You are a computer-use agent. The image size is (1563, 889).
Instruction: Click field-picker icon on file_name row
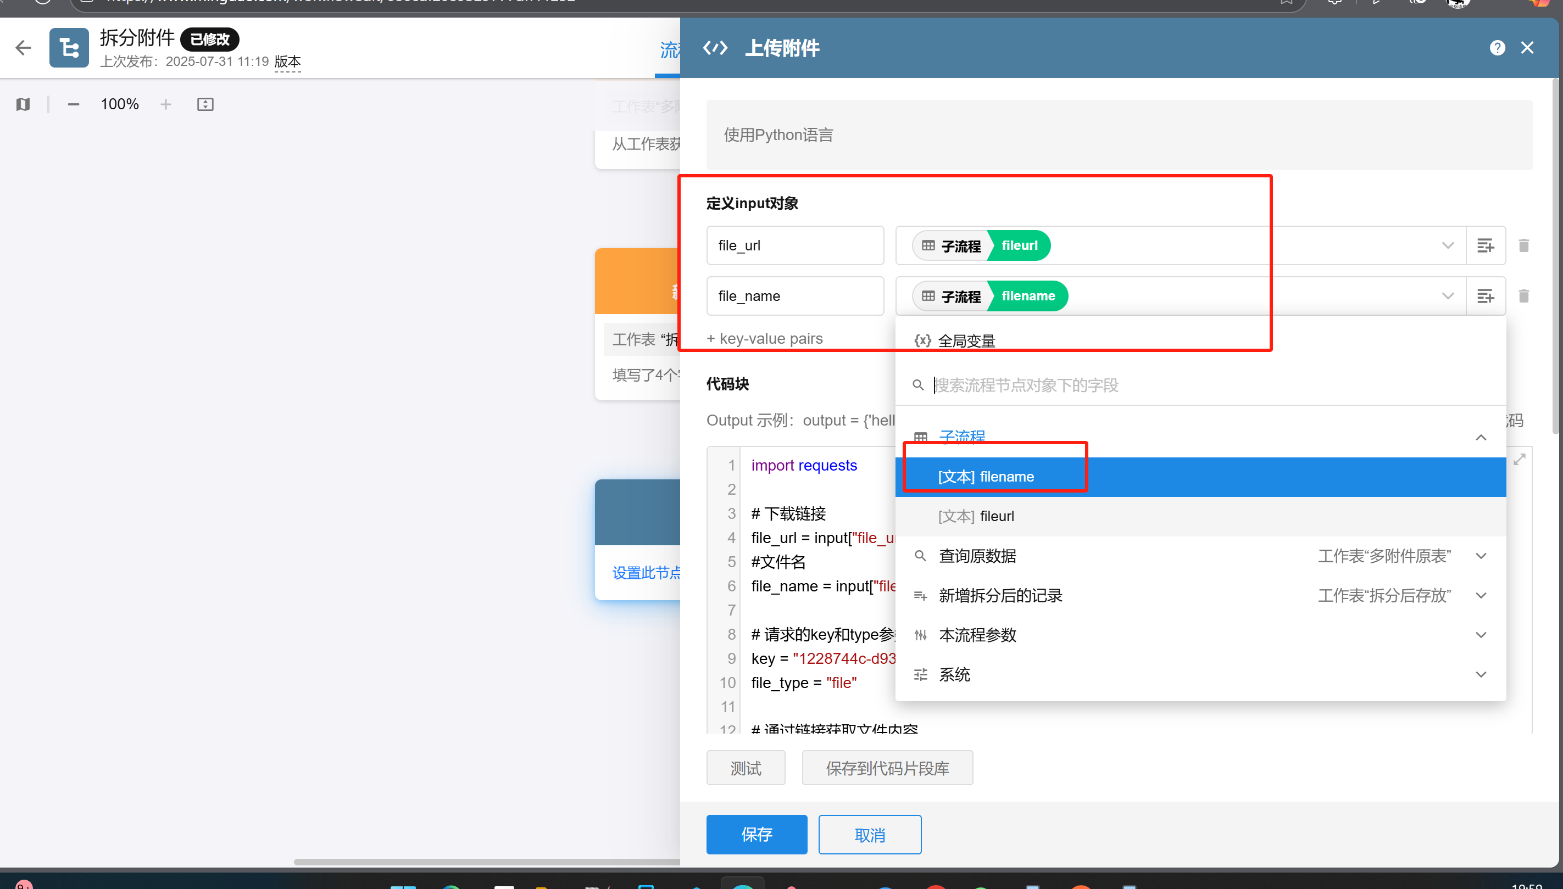pos(1485,296)
